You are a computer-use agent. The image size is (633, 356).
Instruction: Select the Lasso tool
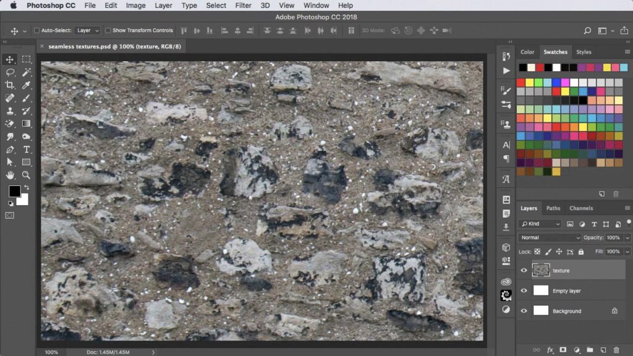click(x=10, y=72)
